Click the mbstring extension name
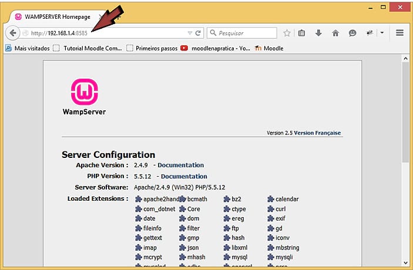413x270 pixels. point(287,248)
